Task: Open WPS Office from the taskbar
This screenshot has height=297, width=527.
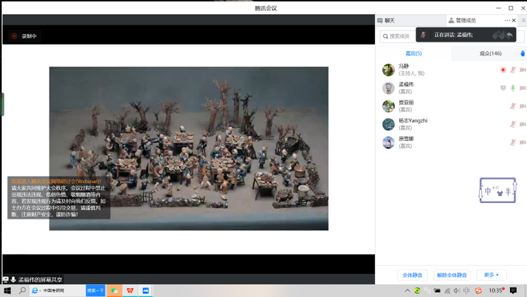Action: click(130, 291)
